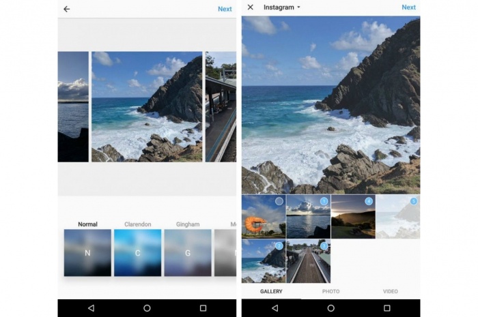Viewport: 478px width, 317px height.
Task: Select the unselected giant prawn photo circle
Action: [279, 201]
